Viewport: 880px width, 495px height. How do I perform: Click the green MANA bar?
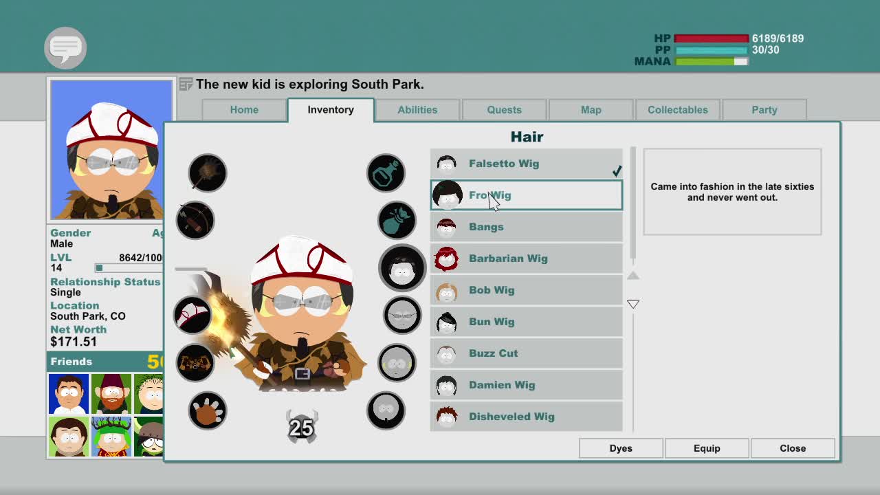(x=711, y=62)
